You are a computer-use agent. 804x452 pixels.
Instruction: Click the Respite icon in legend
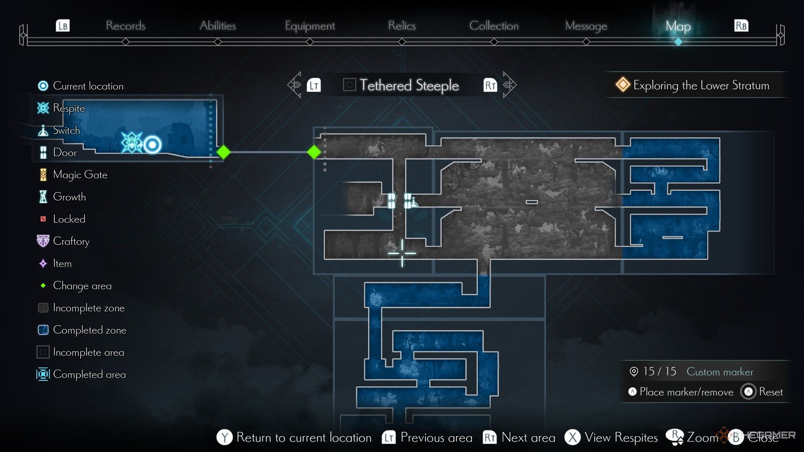tap(43, 108)
